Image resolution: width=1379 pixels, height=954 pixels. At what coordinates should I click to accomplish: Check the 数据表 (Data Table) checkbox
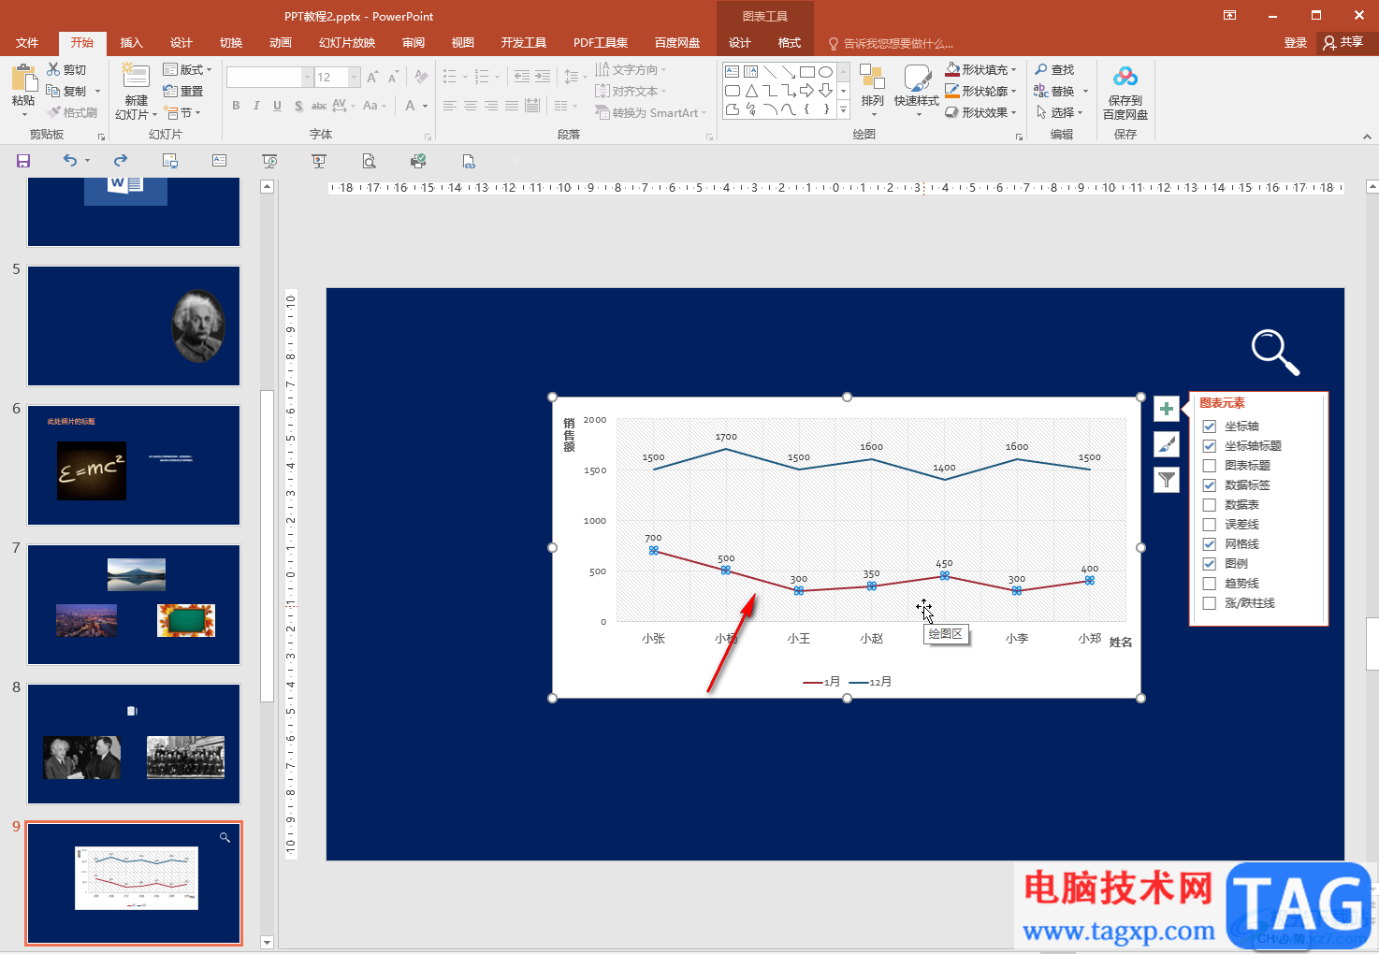[x=1209, y=504]
